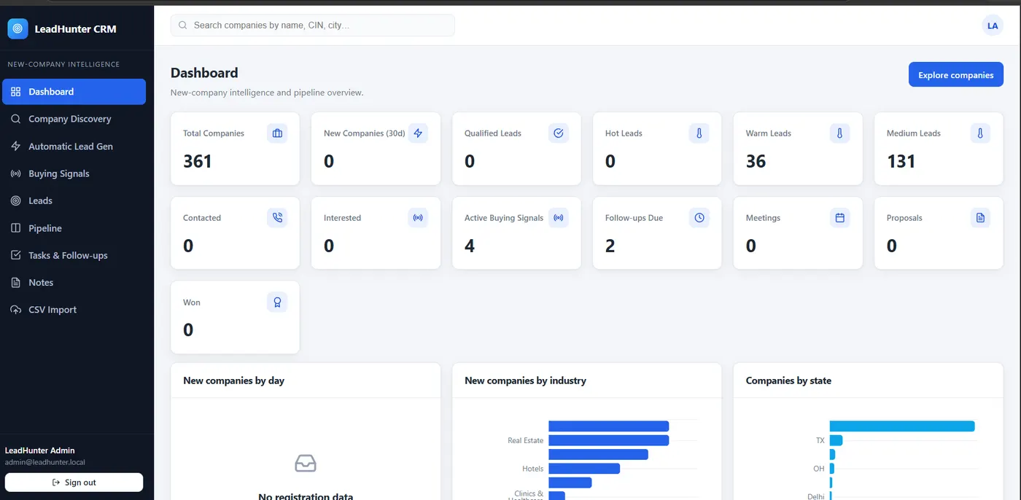The height and width of the screenshot is (500, 1021).
Task: Focus the company search field
Action: click(x=312, y=26)
